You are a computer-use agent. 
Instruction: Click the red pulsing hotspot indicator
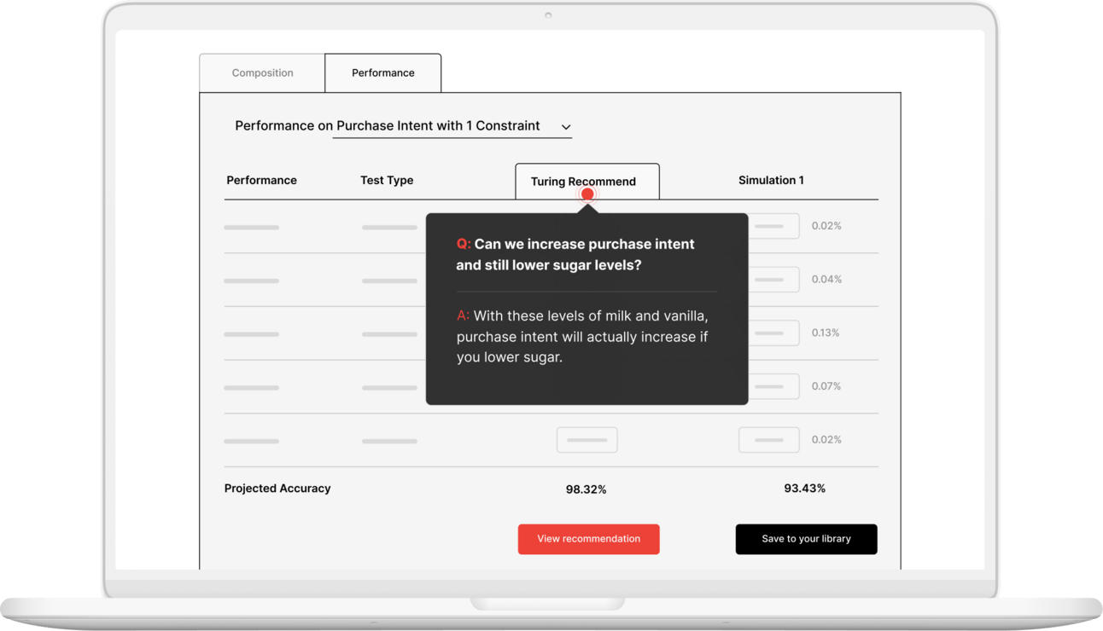pos(587,194)
